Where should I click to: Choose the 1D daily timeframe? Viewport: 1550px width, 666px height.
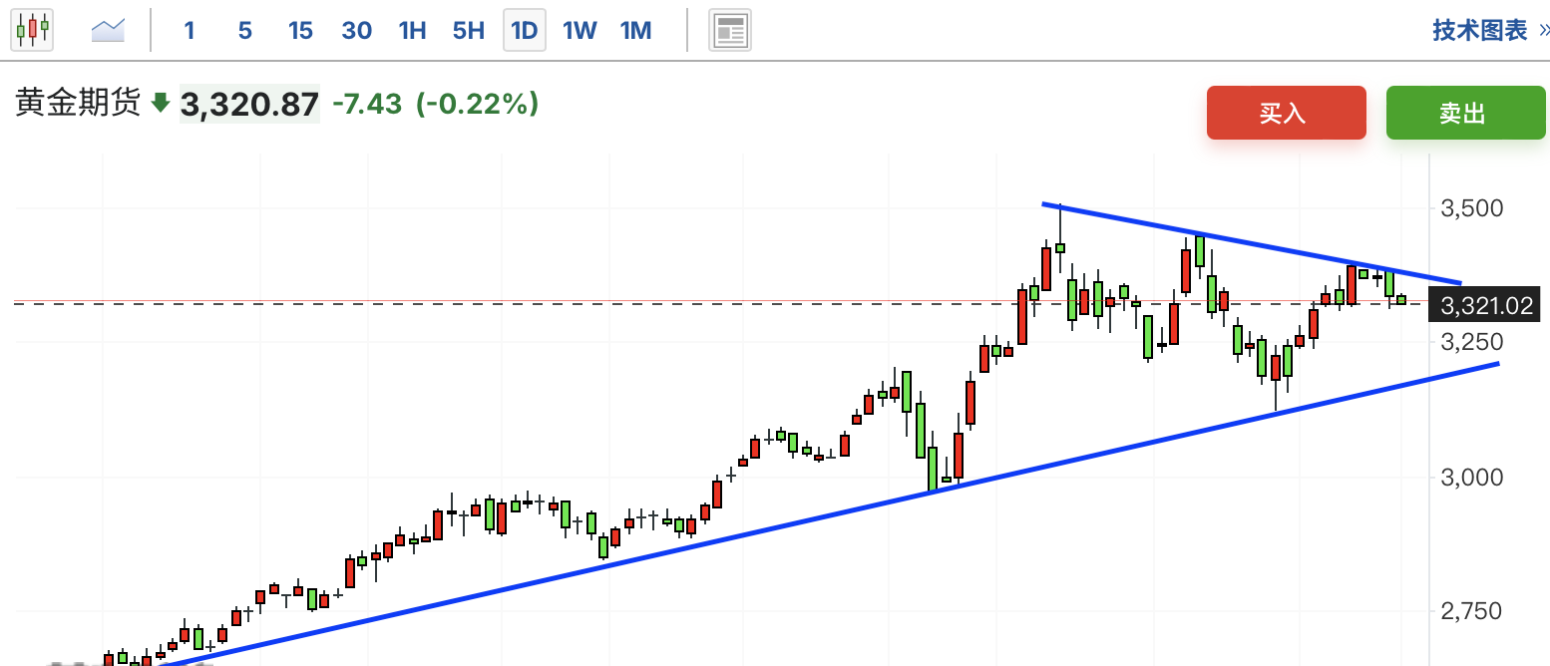tap(524, 31)
